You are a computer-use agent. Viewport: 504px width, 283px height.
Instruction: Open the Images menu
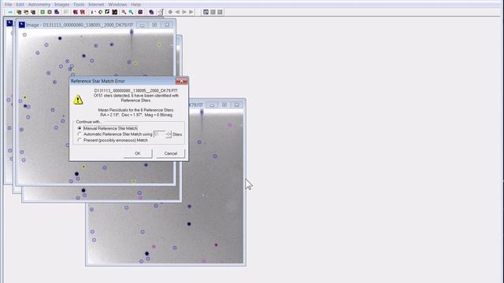pos(61,5)
